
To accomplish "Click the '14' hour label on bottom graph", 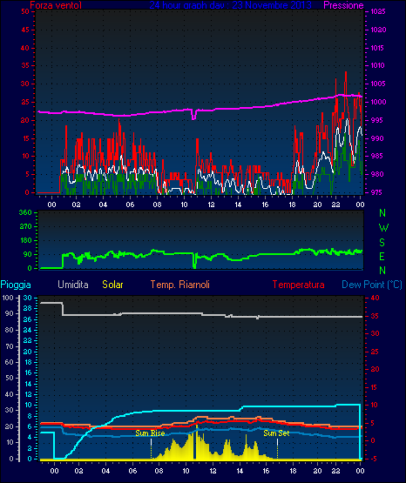I will tap(240, 471).
